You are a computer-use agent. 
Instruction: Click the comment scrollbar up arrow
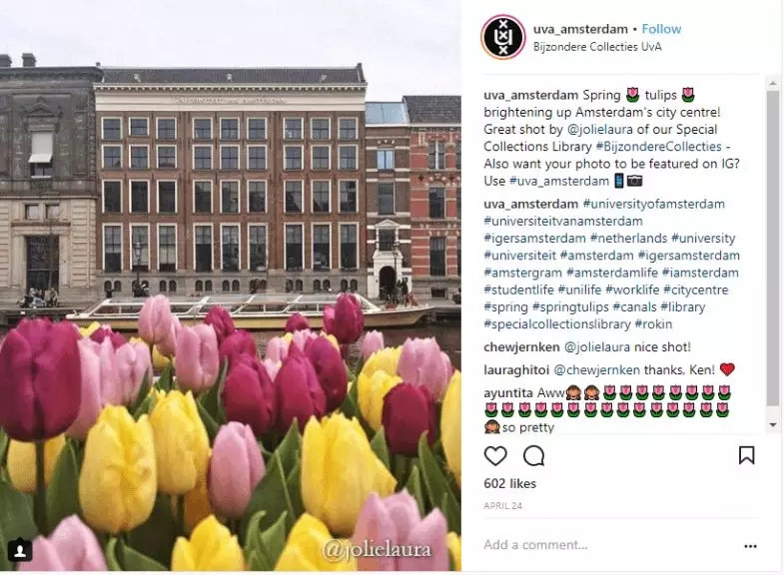pos(772,83)
